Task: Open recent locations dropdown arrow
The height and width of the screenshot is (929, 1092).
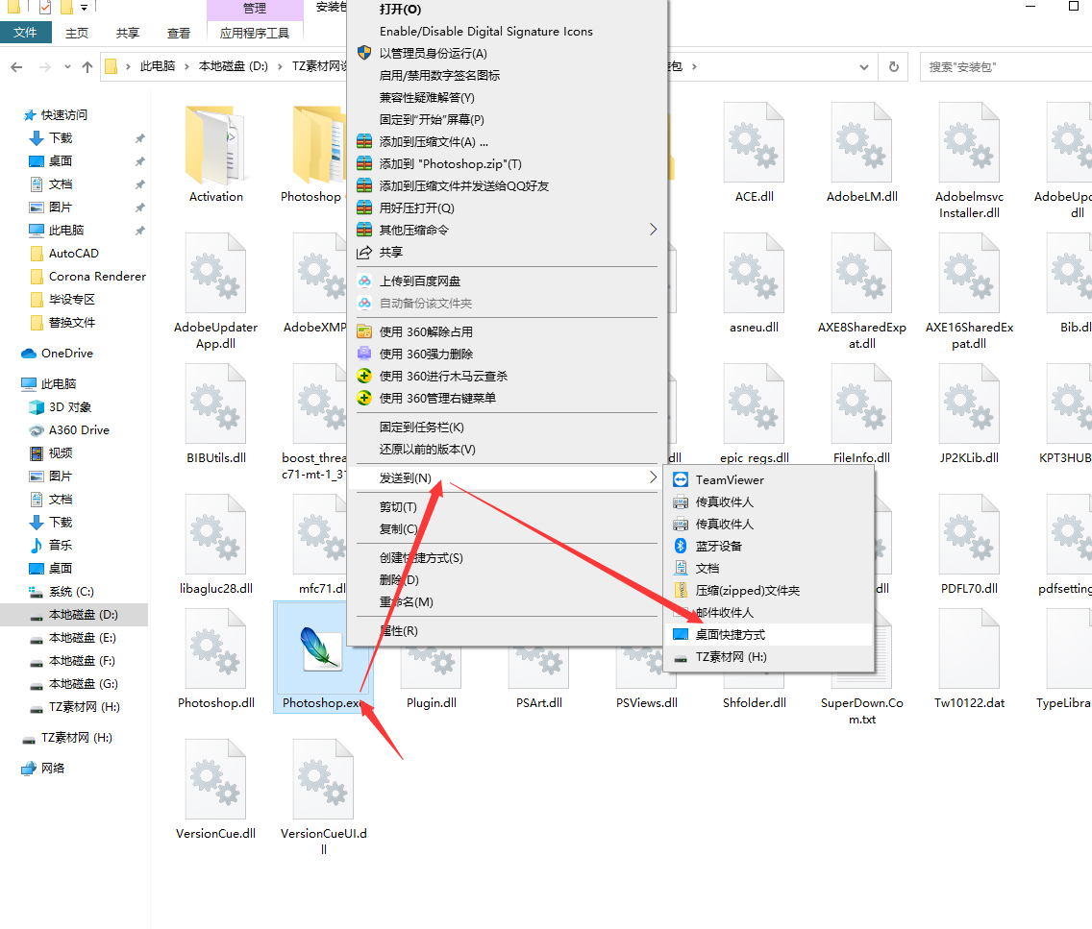Action: [x=67, y=67]
